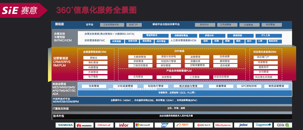
Task: Click the Siemens partner logo
Action: pos(65,125)
